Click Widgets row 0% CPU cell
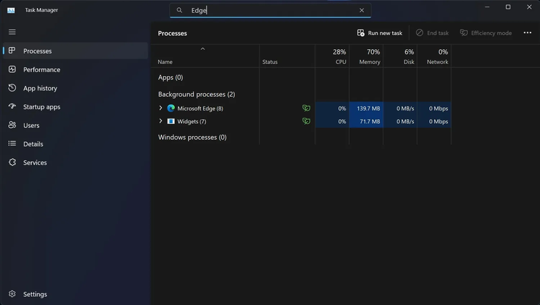The height and width of the screenshot is (305, 540). 332,121
